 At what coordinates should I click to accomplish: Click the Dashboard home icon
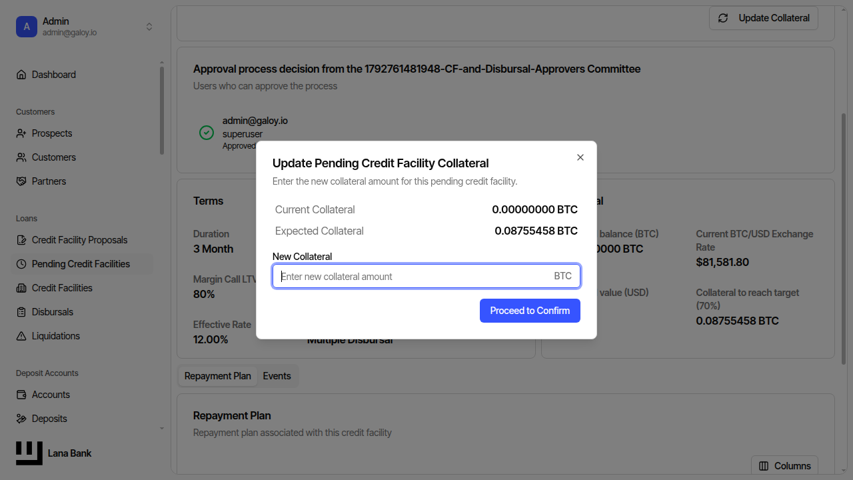21,75
